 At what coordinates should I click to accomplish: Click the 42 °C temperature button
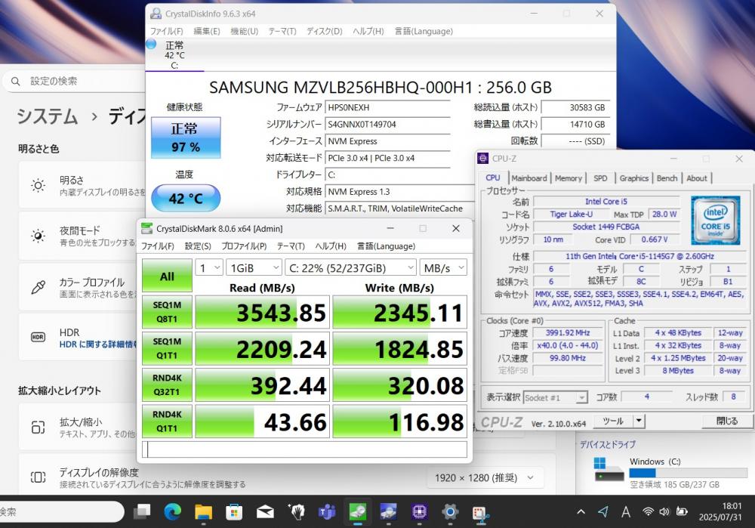point(186,199)
